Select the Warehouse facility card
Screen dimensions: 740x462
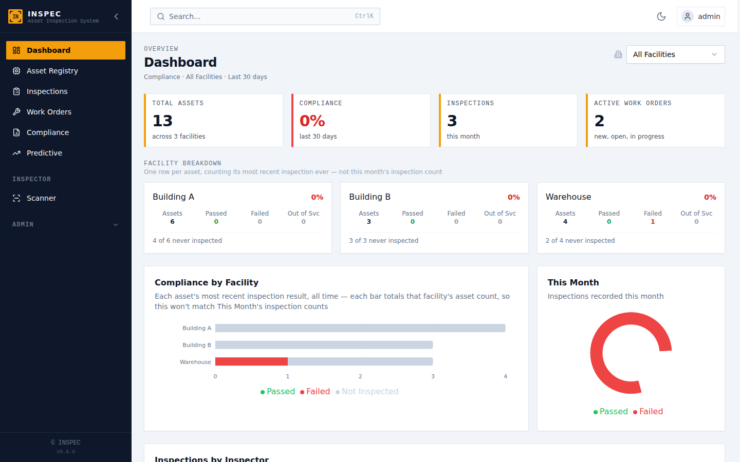[631, 218]
